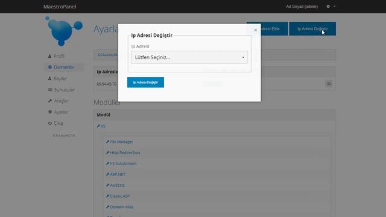This screenshot has width=386, height=217.
Task: Click the Ad Soyad (admin) user label
Action: click(302, 7)
